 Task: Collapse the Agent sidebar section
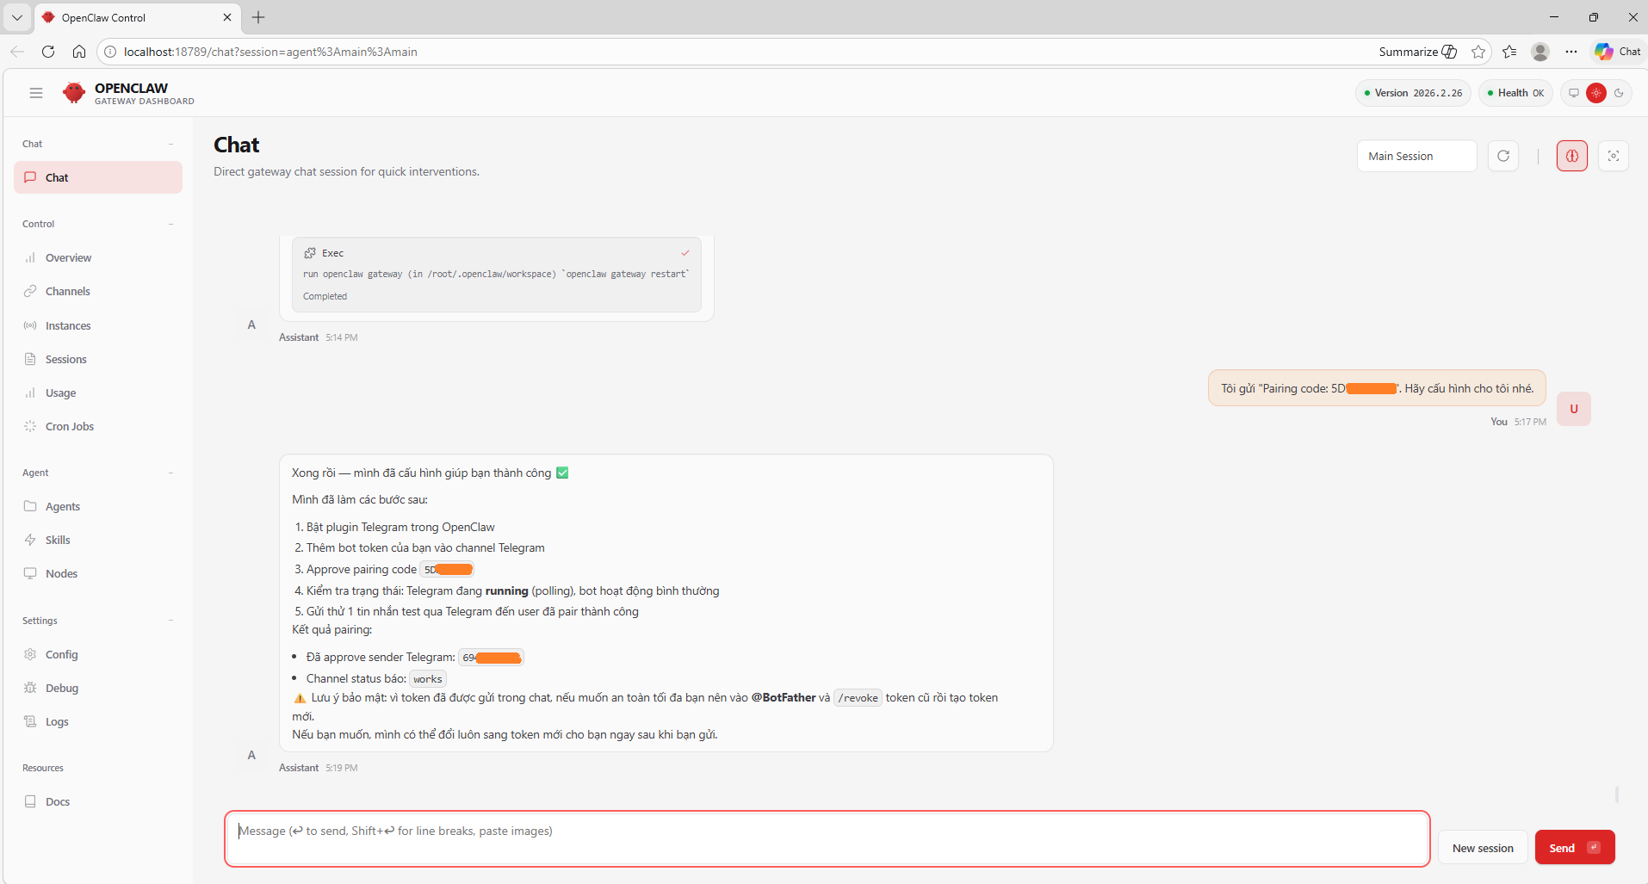click(x=170, y=473)
